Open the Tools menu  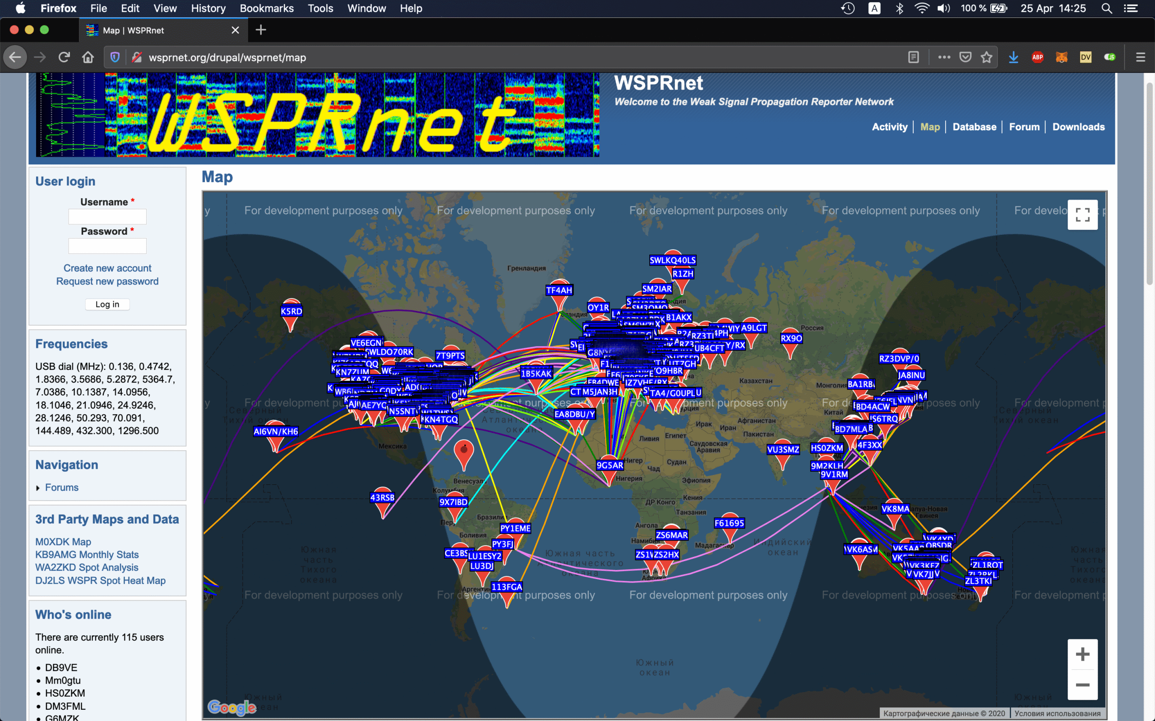(320, 8)
